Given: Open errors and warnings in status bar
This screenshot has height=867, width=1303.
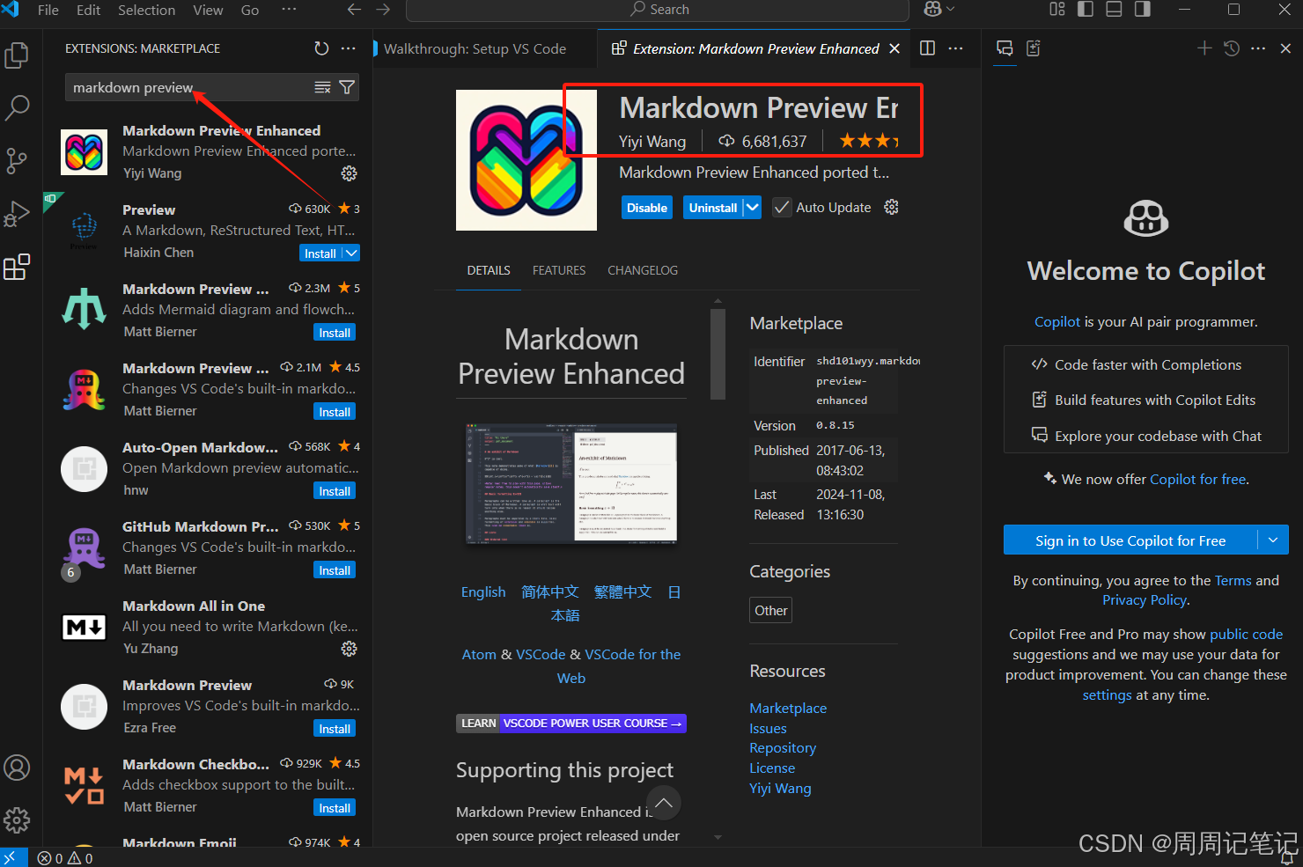Looking at the screenshot, I should pos(65,858).
